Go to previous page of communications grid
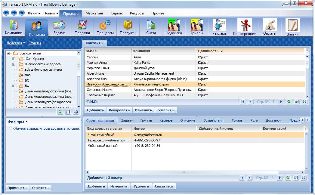 pos(250,178)
